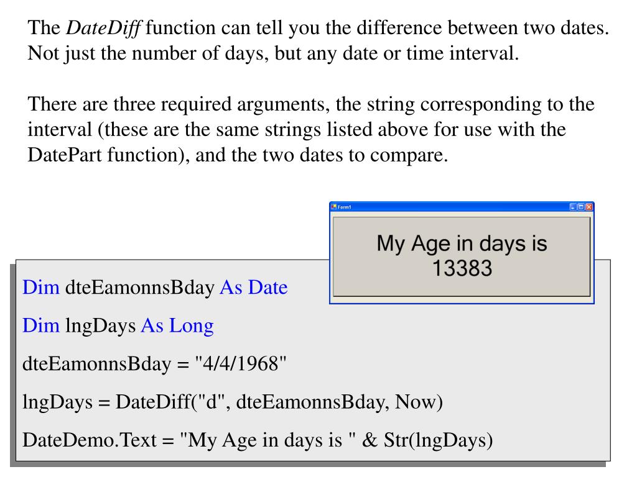Screen dimensions: 637x477
Task: Click the sentence starting 'Not just the number'
Action: [x=272, y=53]
